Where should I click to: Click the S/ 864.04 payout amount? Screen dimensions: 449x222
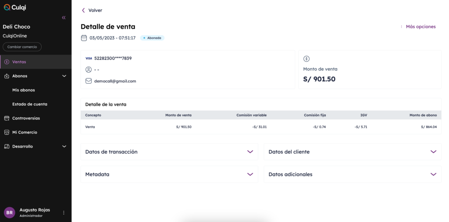coord(429,127)
